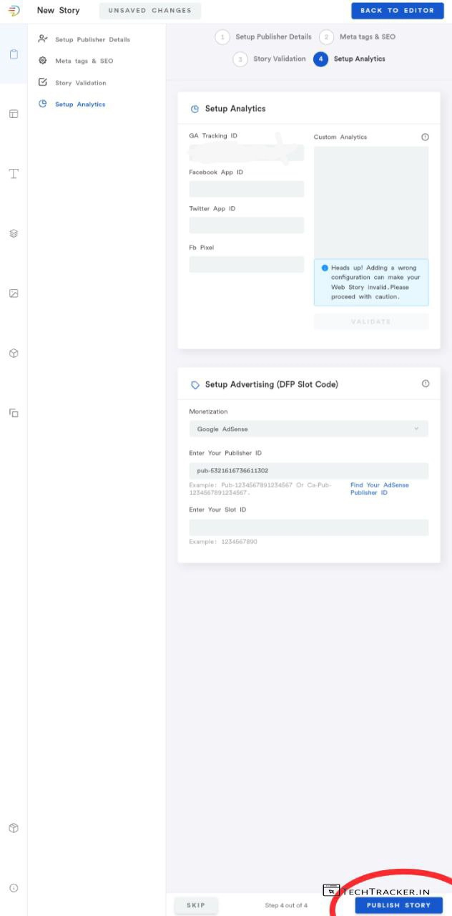The width and height of the screenshot is (452, 916).
Task: Open the layout grid panel icon
Action: pyautogui.click(x=14, y=114)
